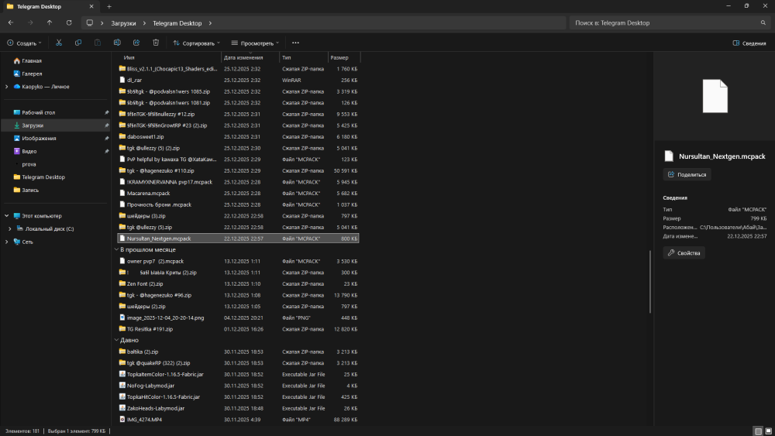Open Главная in the sidebar
The image size is (775, 436).
pyautogui.click(x=32, y=60)
